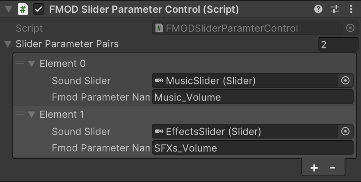
Task: Remove the selected slider parameter pair
Action: (332, 168)
